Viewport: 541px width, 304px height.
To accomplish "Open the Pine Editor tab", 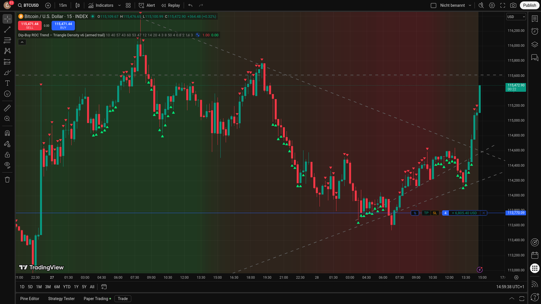I will (30, 299).
